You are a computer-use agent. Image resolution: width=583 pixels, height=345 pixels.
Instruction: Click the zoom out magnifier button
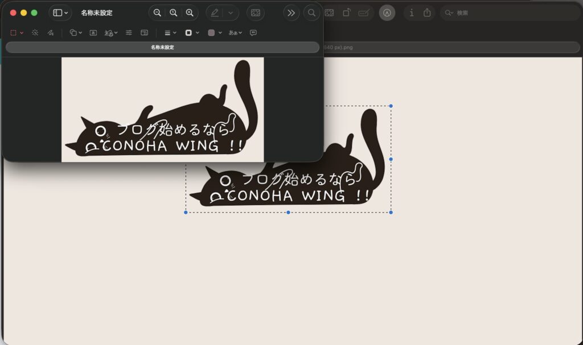(157, 13)
